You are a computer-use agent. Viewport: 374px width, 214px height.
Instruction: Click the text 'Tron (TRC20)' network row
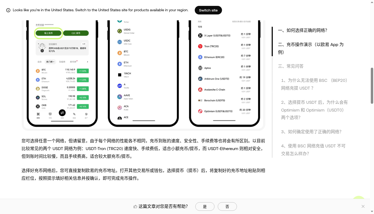click(x=211, y=46)
